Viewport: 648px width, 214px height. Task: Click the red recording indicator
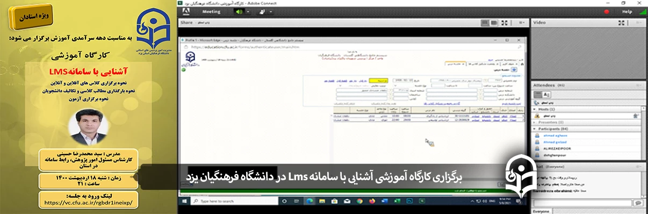pyautogui.click(x=607, y=11)
